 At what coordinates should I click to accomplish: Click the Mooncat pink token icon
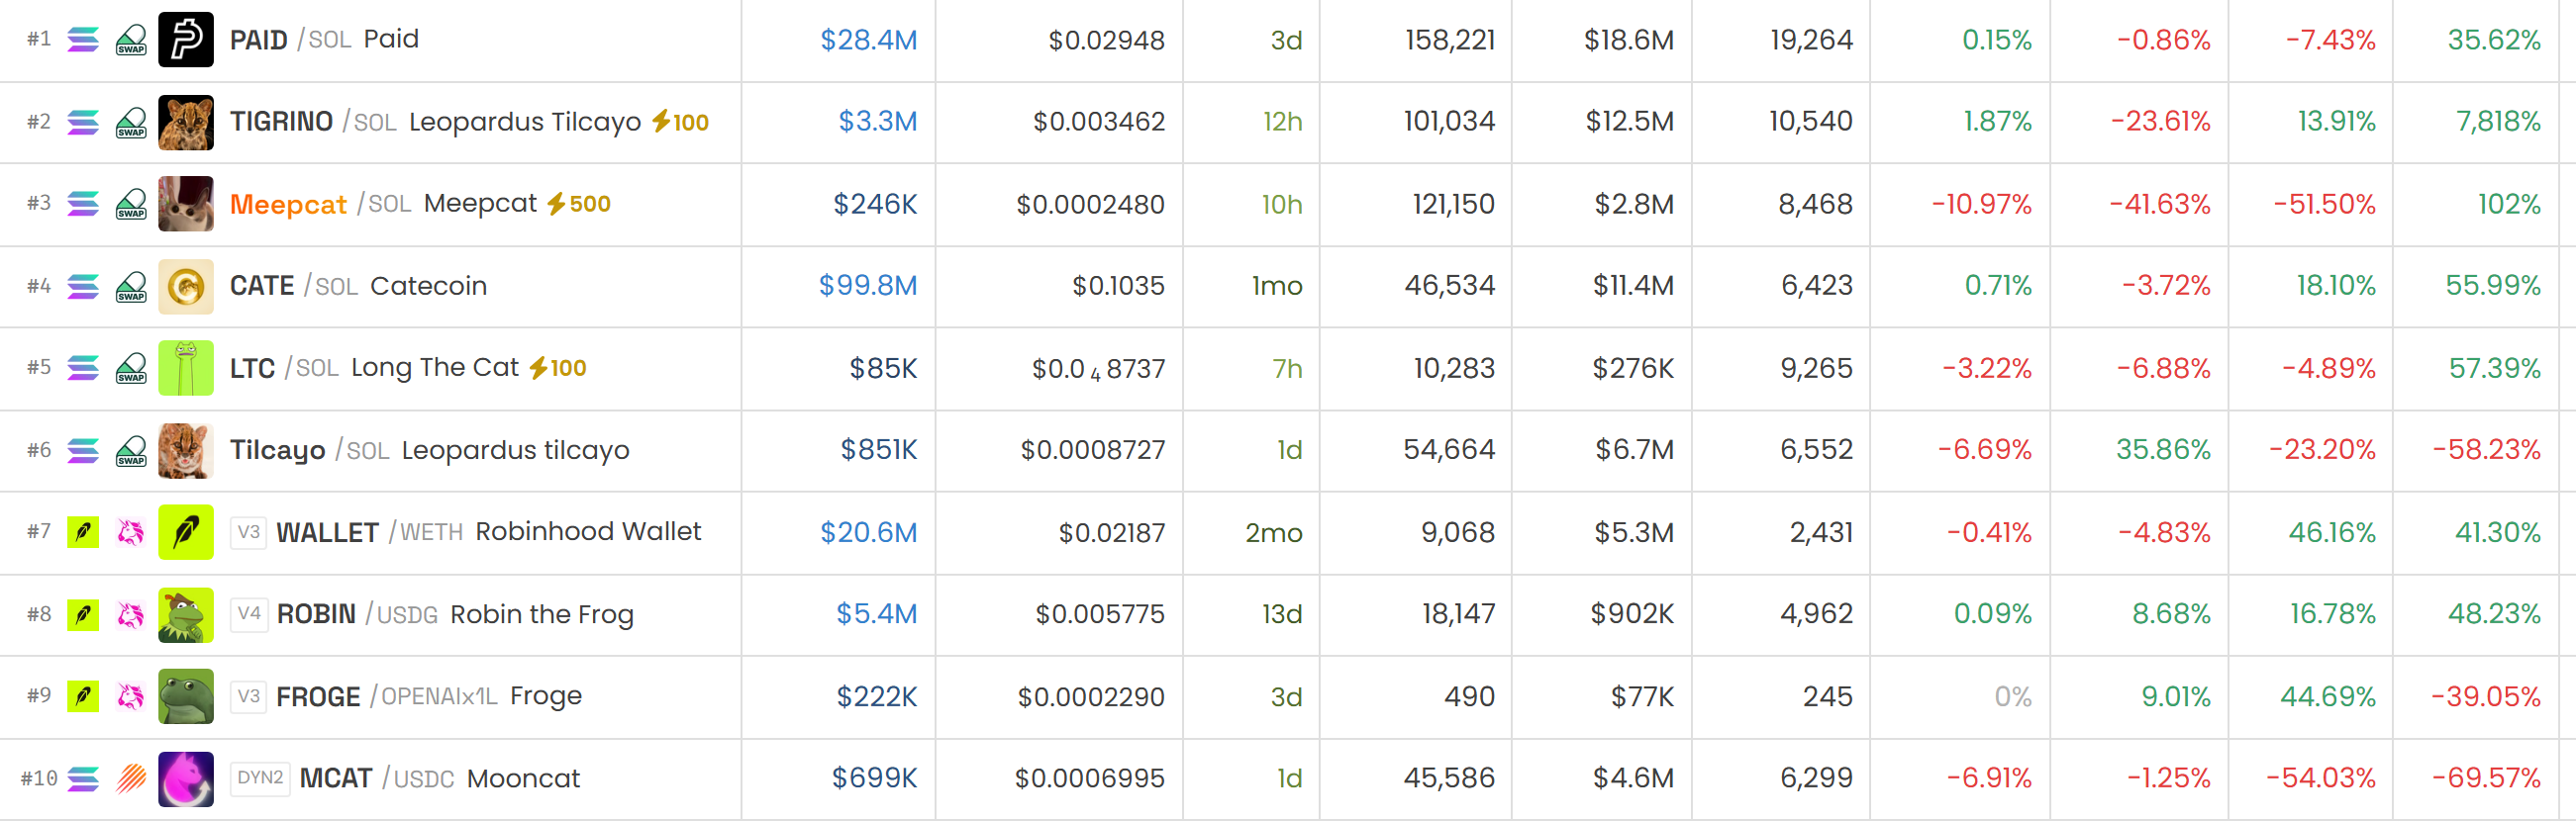pos(186,779)
